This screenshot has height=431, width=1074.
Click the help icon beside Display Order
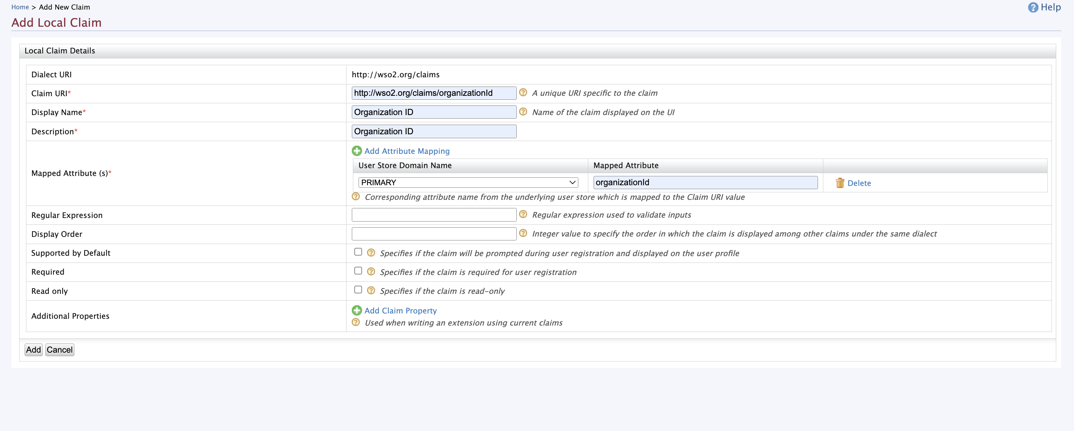(523, 233)
